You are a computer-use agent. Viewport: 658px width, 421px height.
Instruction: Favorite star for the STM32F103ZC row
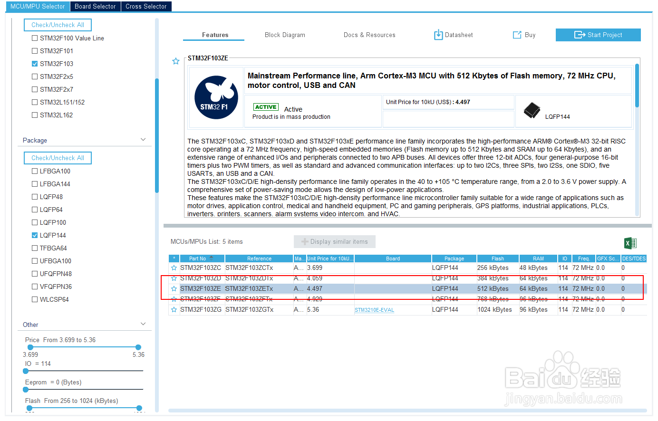(174, 268)
